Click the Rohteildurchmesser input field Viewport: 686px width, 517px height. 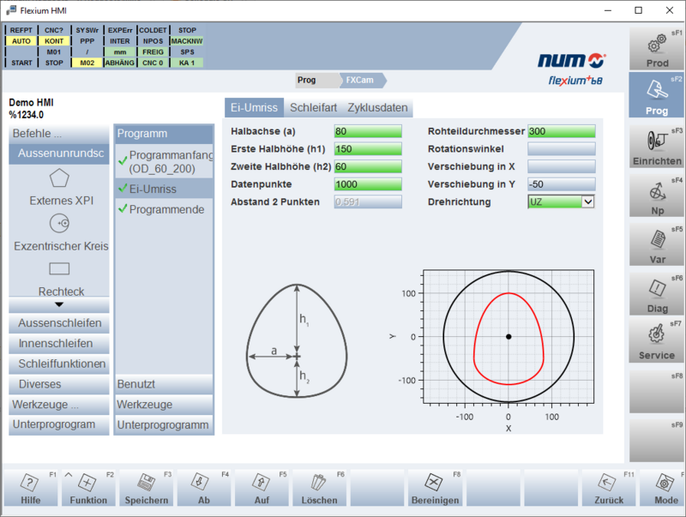561,131
